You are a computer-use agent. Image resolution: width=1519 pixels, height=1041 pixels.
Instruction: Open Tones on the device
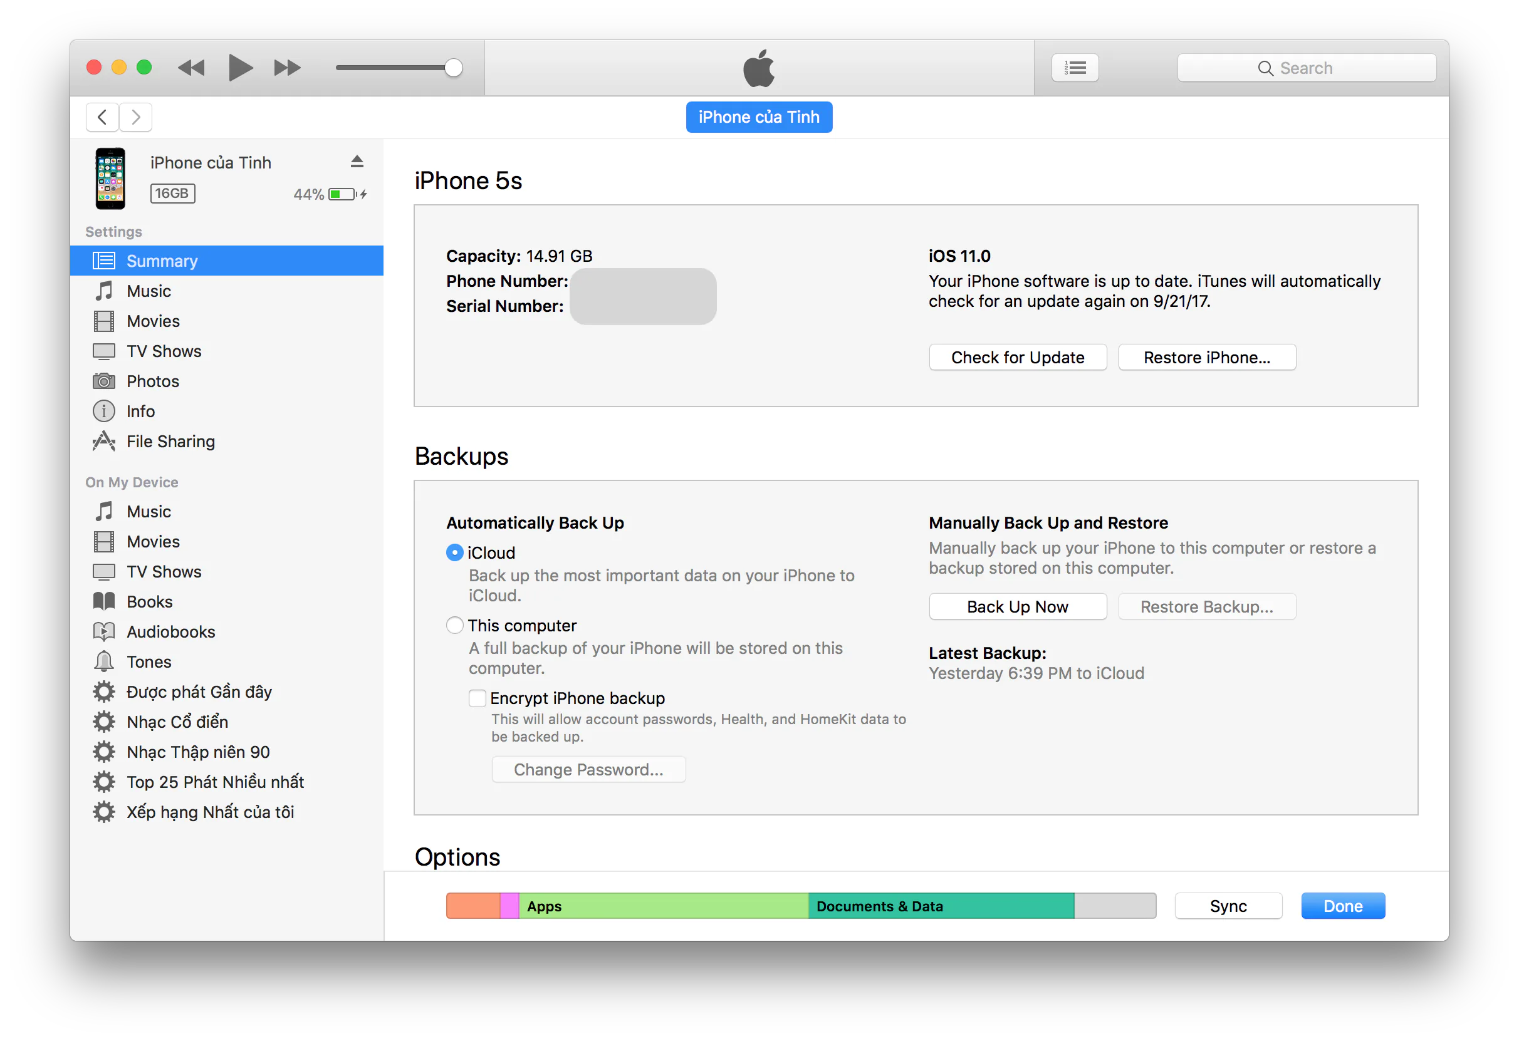226,662
